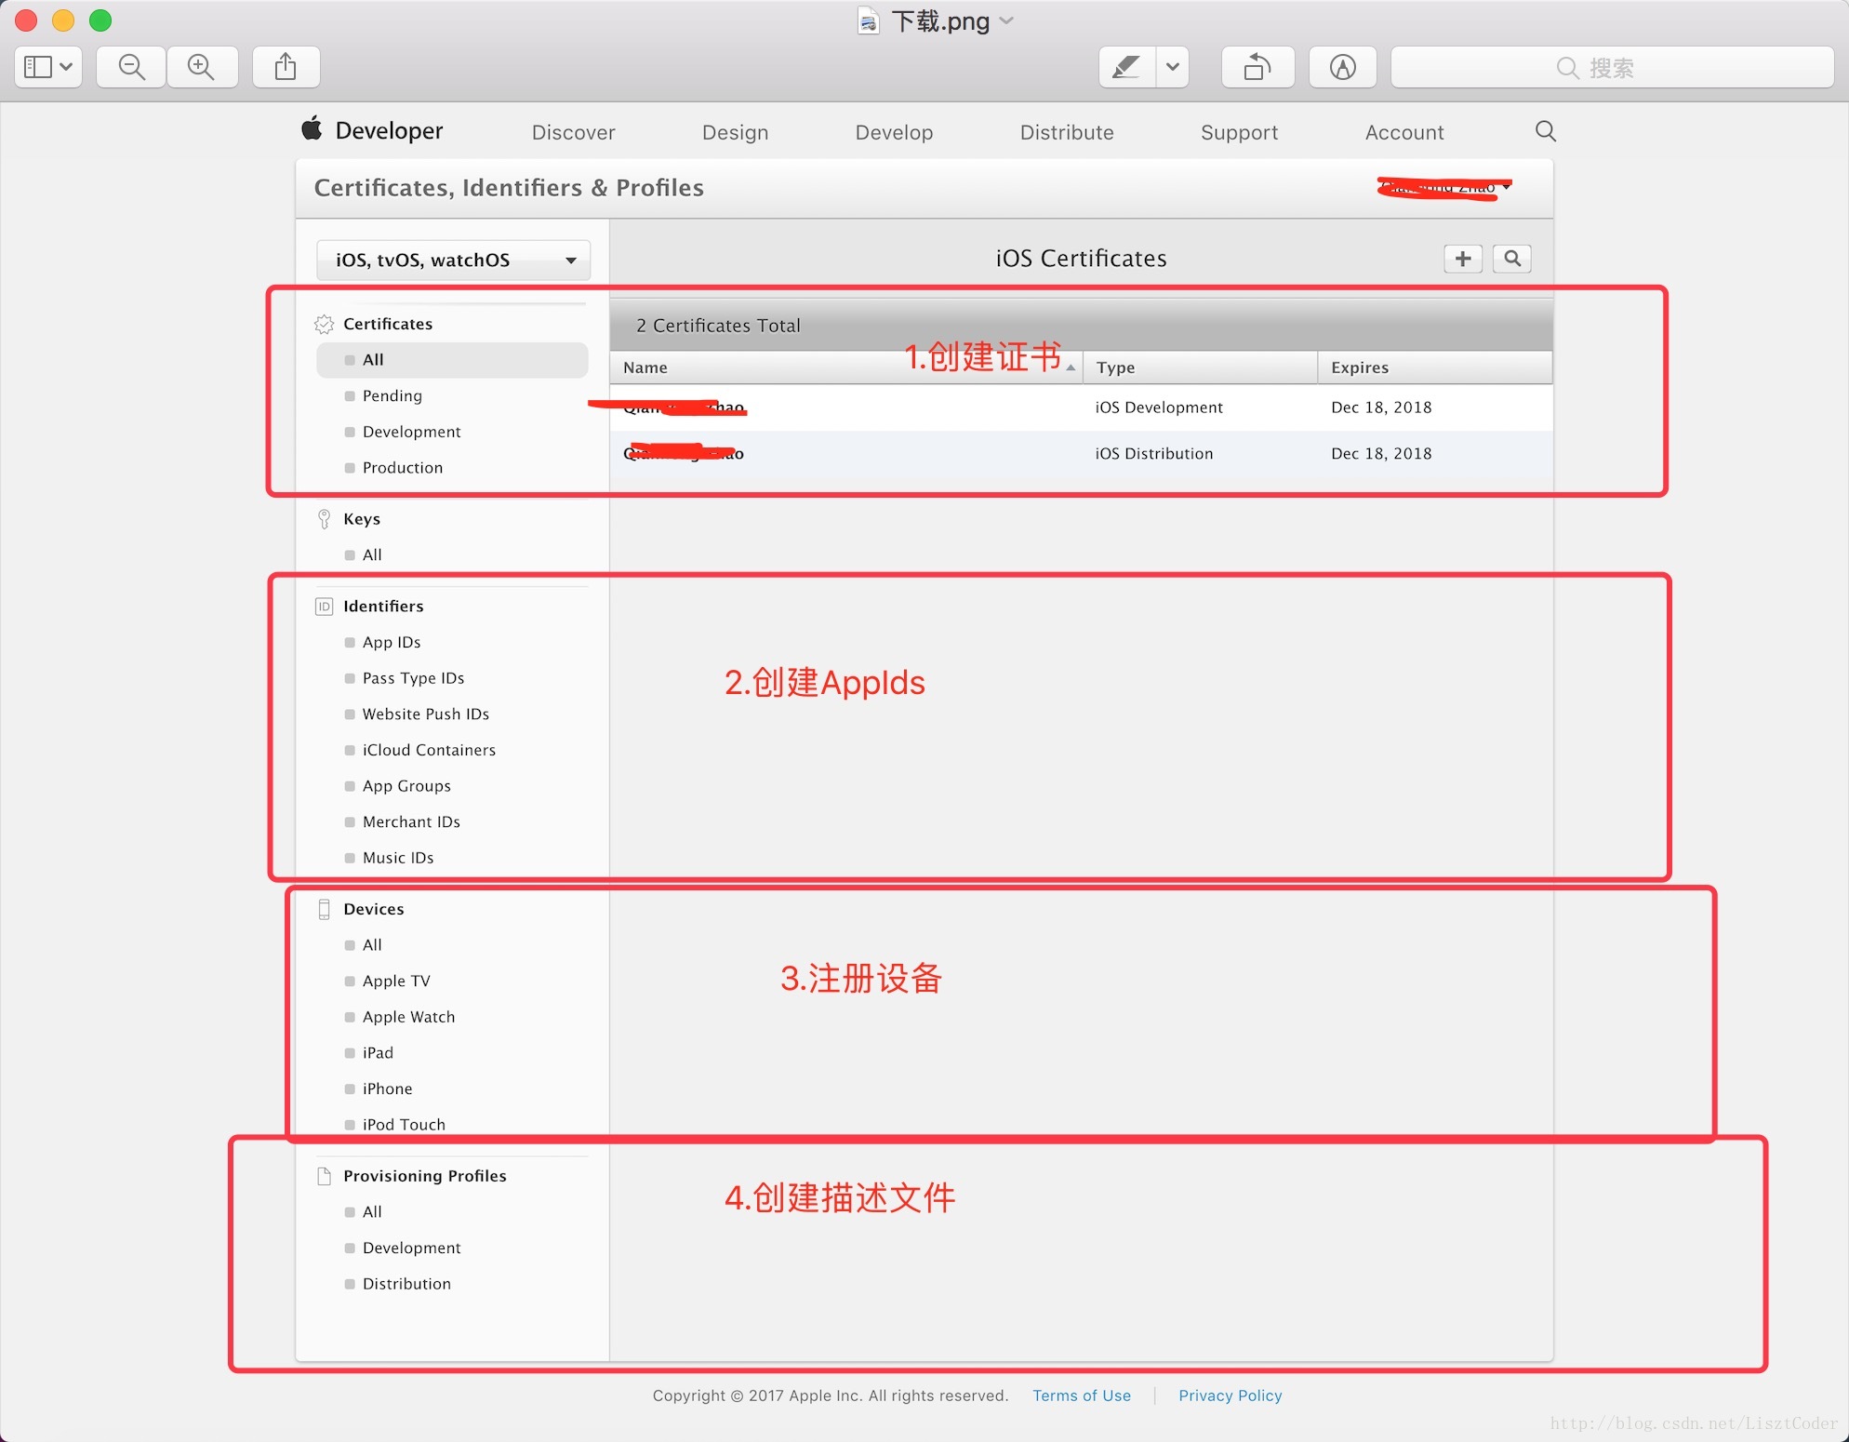Select App Groups in sidebar
This screenshot has width=1849, height=1442.
click(406, 786)
